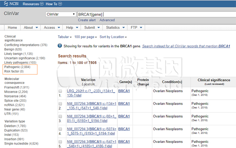Open the Help menu

pos(72,27)
